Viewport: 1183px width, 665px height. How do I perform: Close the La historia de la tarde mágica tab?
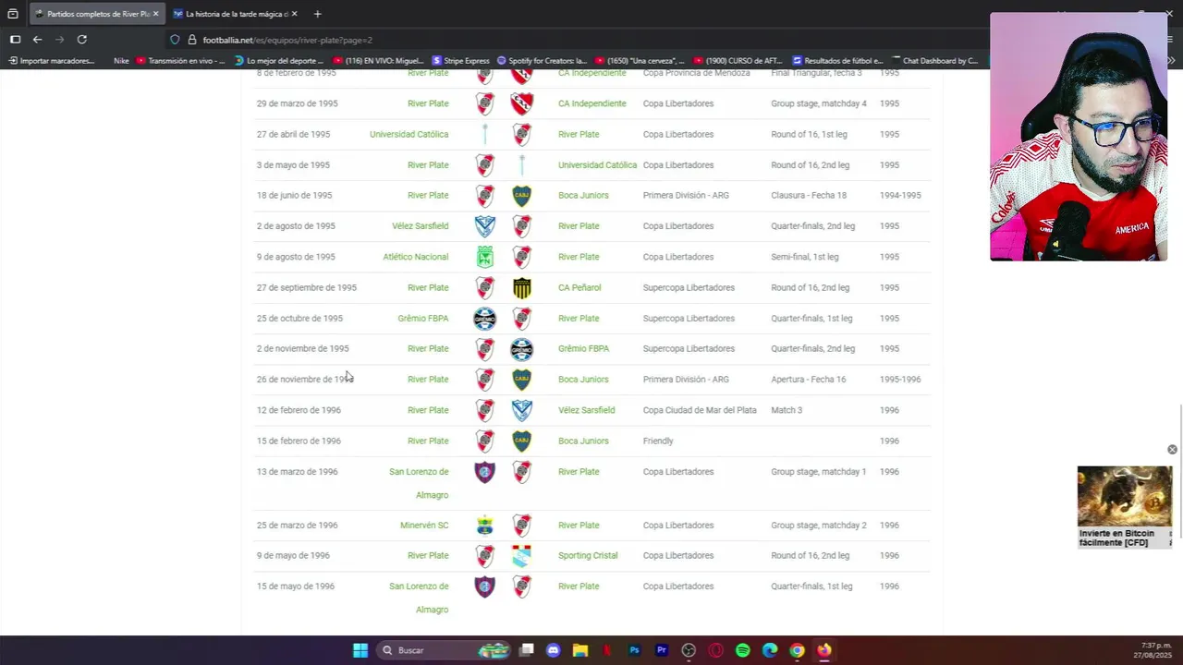coord(296,14)
